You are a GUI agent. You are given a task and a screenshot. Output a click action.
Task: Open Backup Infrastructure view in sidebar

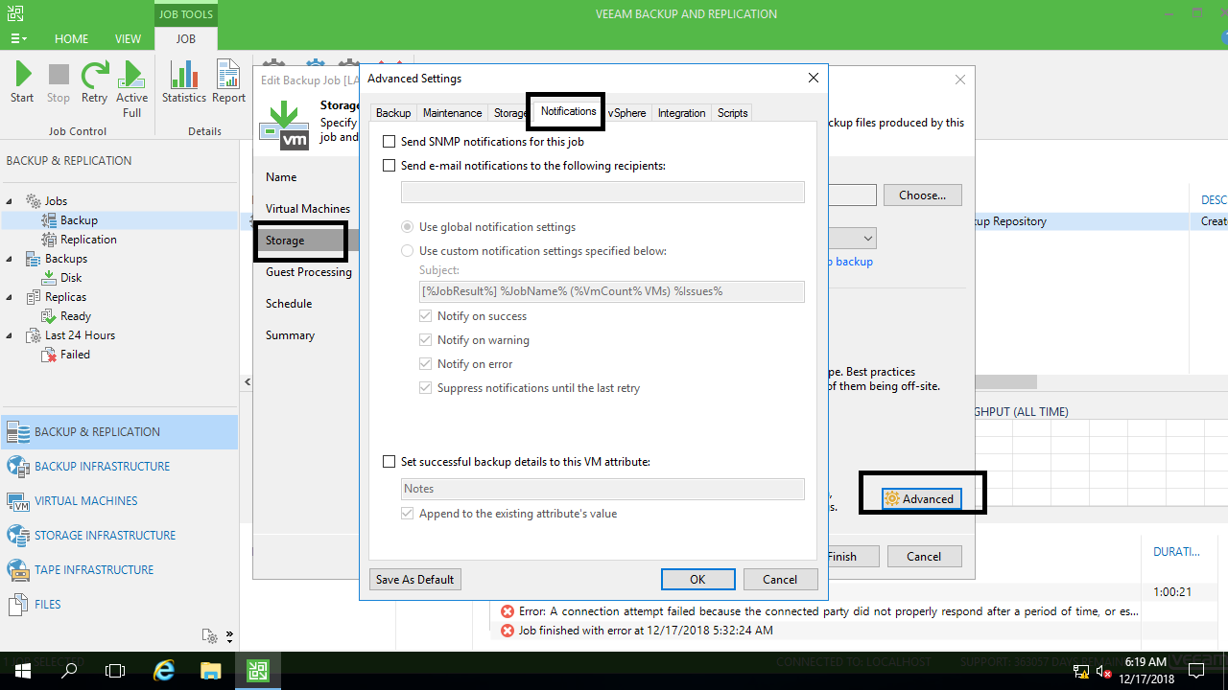pyautogui.click(x=102, y=467)
